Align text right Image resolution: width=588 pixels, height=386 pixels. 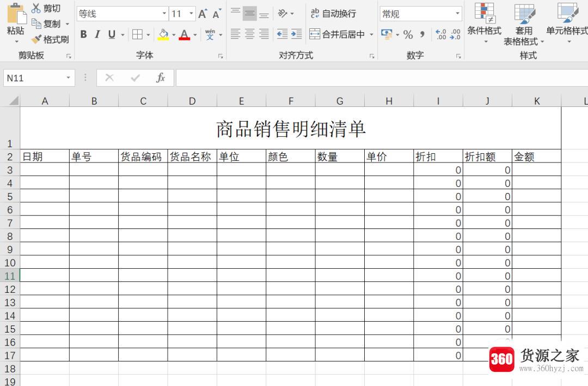[x=264, y=34]
